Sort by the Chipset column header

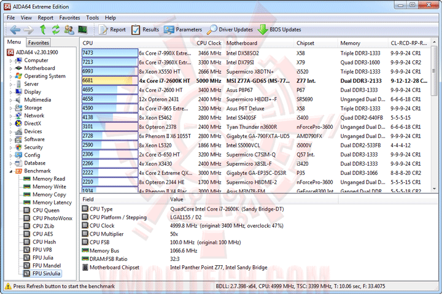[316, 43]
